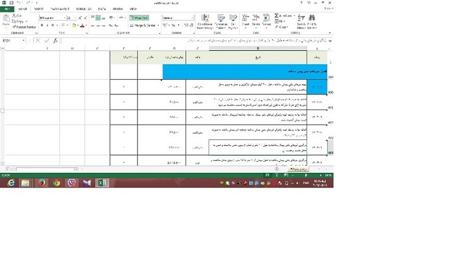This screenshot has width=476, height=268.
Task: Open the FILE tab
Action: pos(7,9)
